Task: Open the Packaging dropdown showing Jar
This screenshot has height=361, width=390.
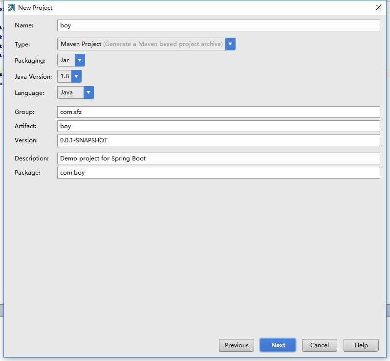Action: [x=71, y=60]
